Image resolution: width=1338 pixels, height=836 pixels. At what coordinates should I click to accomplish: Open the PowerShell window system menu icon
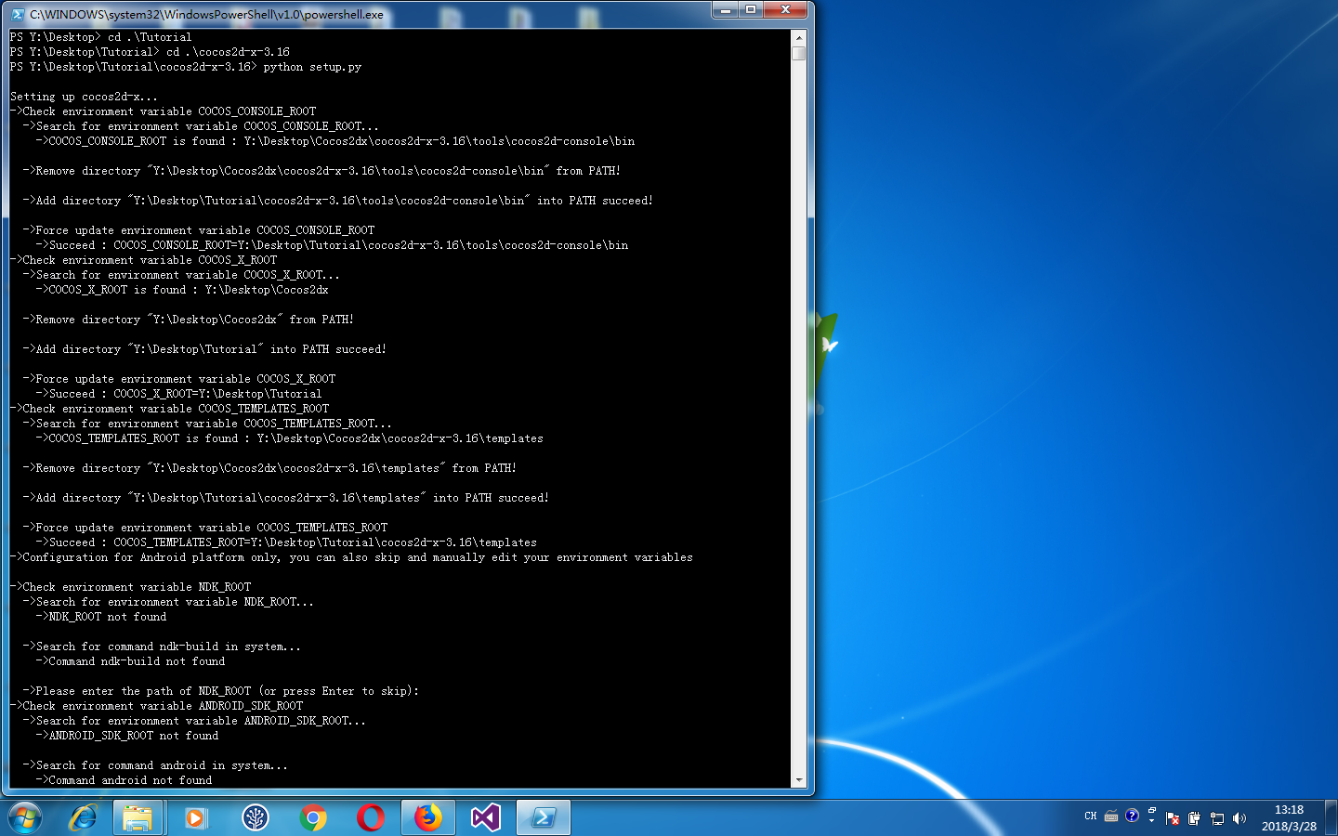pyautogui.click(x=17, y=14)
